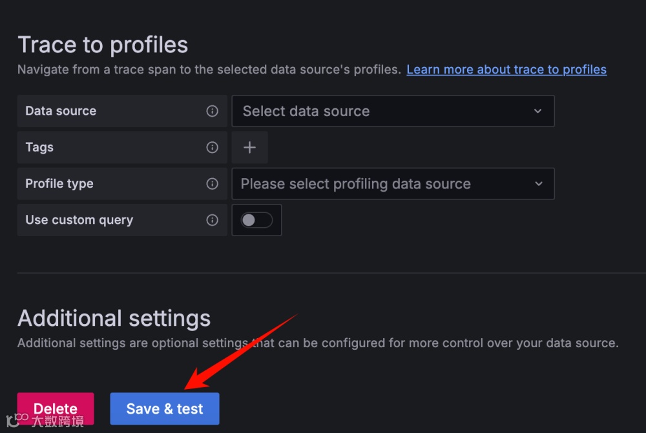Screen dimensions: 646x433
Task: Click the Use custom query label
Action: click(79, 220)
